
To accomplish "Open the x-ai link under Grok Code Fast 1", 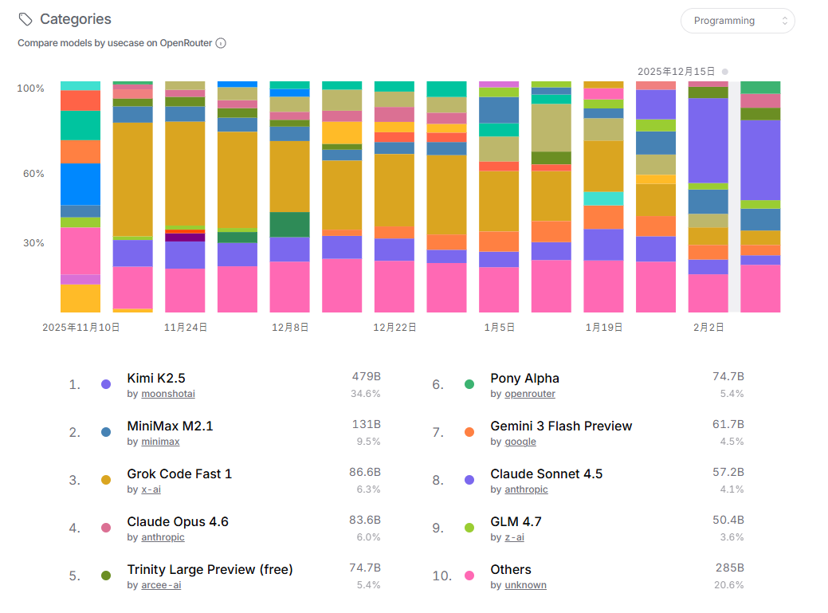I will point(151,489).
